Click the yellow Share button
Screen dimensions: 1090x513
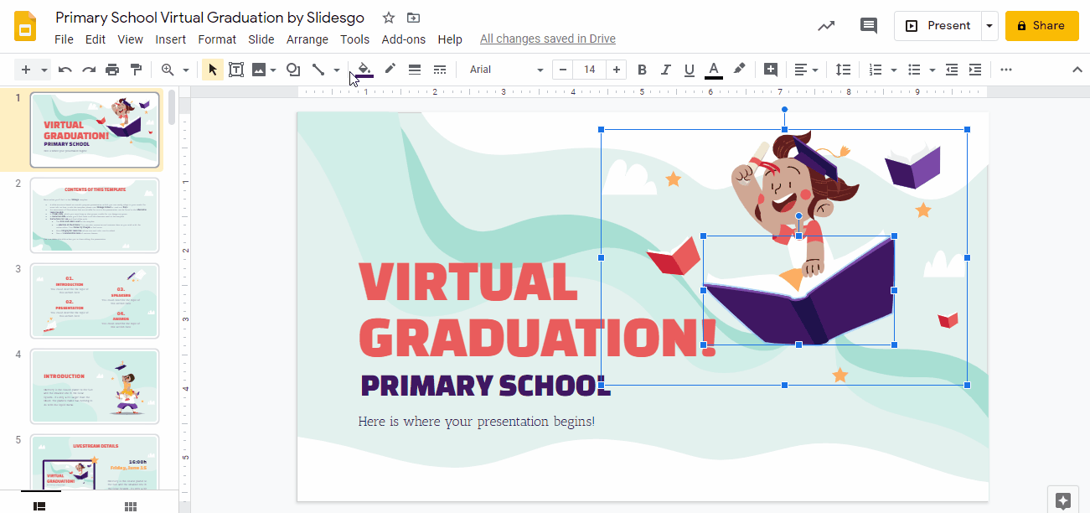coord(1041,25)
